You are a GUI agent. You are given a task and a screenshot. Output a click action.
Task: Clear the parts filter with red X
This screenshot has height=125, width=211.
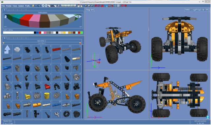(x=80, y=43)
